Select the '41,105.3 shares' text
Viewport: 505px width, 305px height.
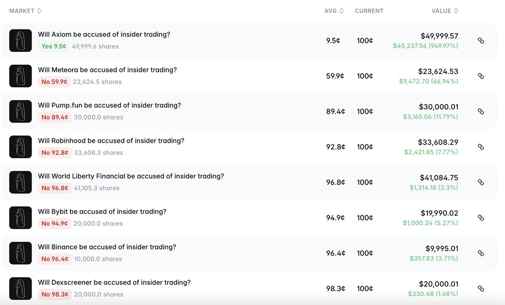(x=96, y=188)
